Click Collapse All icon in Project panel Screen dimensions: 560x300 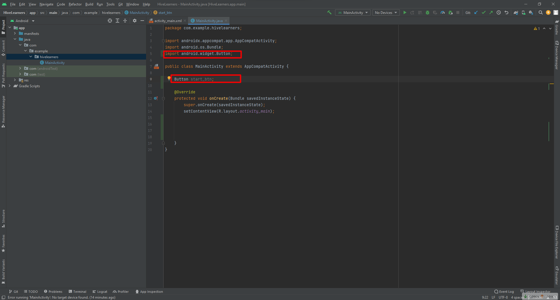[x=125, y=21]
